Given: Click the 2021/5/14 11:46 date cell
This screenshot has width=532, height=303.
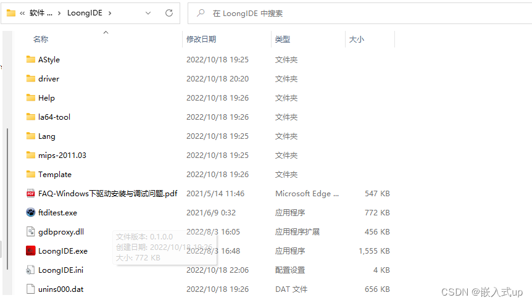Looking at the screenshot, I should (x=215, y=194).
